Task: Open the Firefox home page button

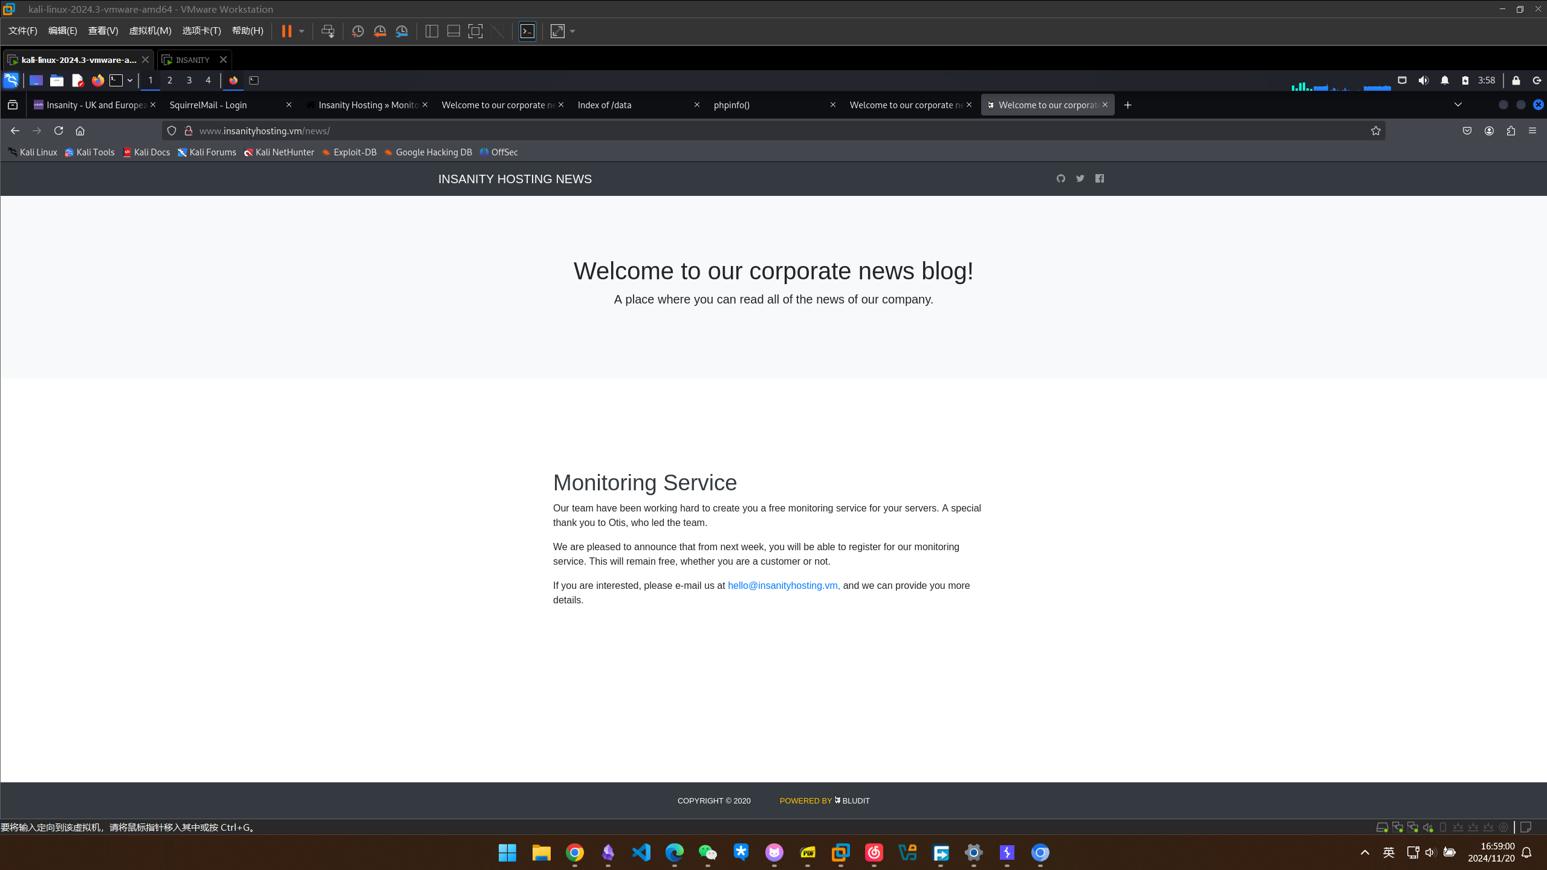Action: click(x=80, y=131)
